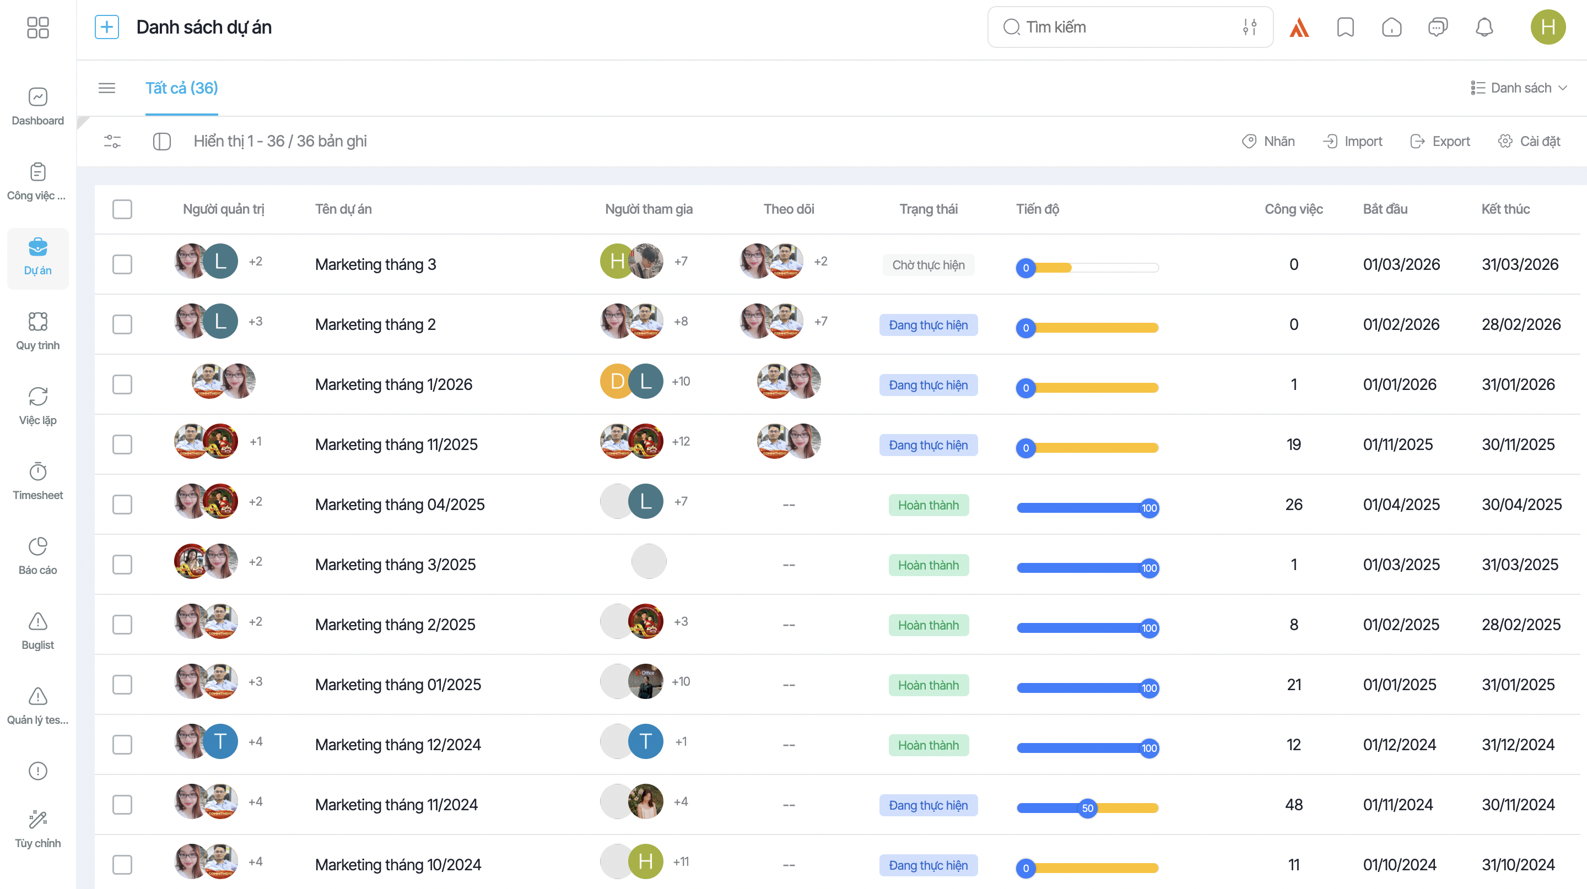The height and width of the screenshot is (889, 1587).
Task: Open notifications via the bell icon
Action: click(1483, 27)
